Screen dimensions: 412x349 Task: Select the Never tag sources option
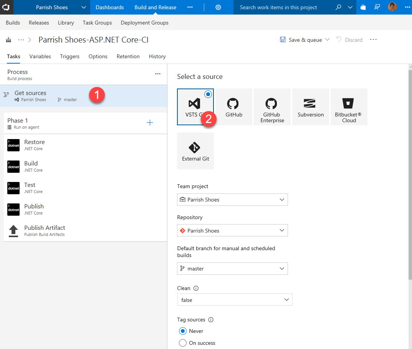pyautogui.click(x=183, y=331)
